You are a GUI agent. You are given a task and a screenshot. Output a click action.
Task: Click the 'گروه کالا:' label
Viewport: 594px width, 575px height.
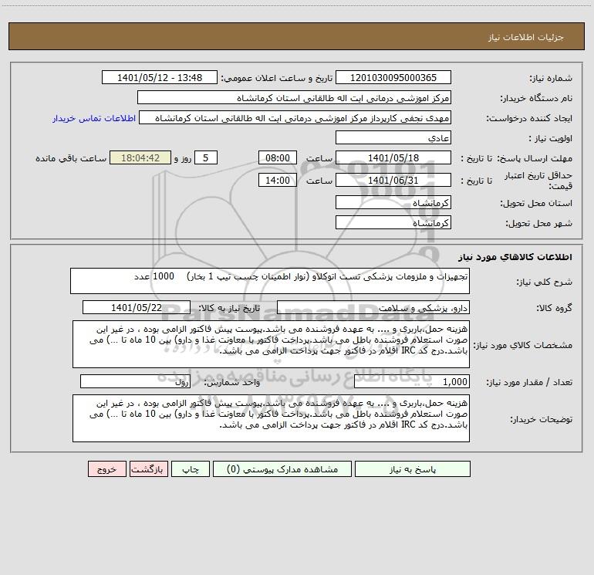coord(554,308)
